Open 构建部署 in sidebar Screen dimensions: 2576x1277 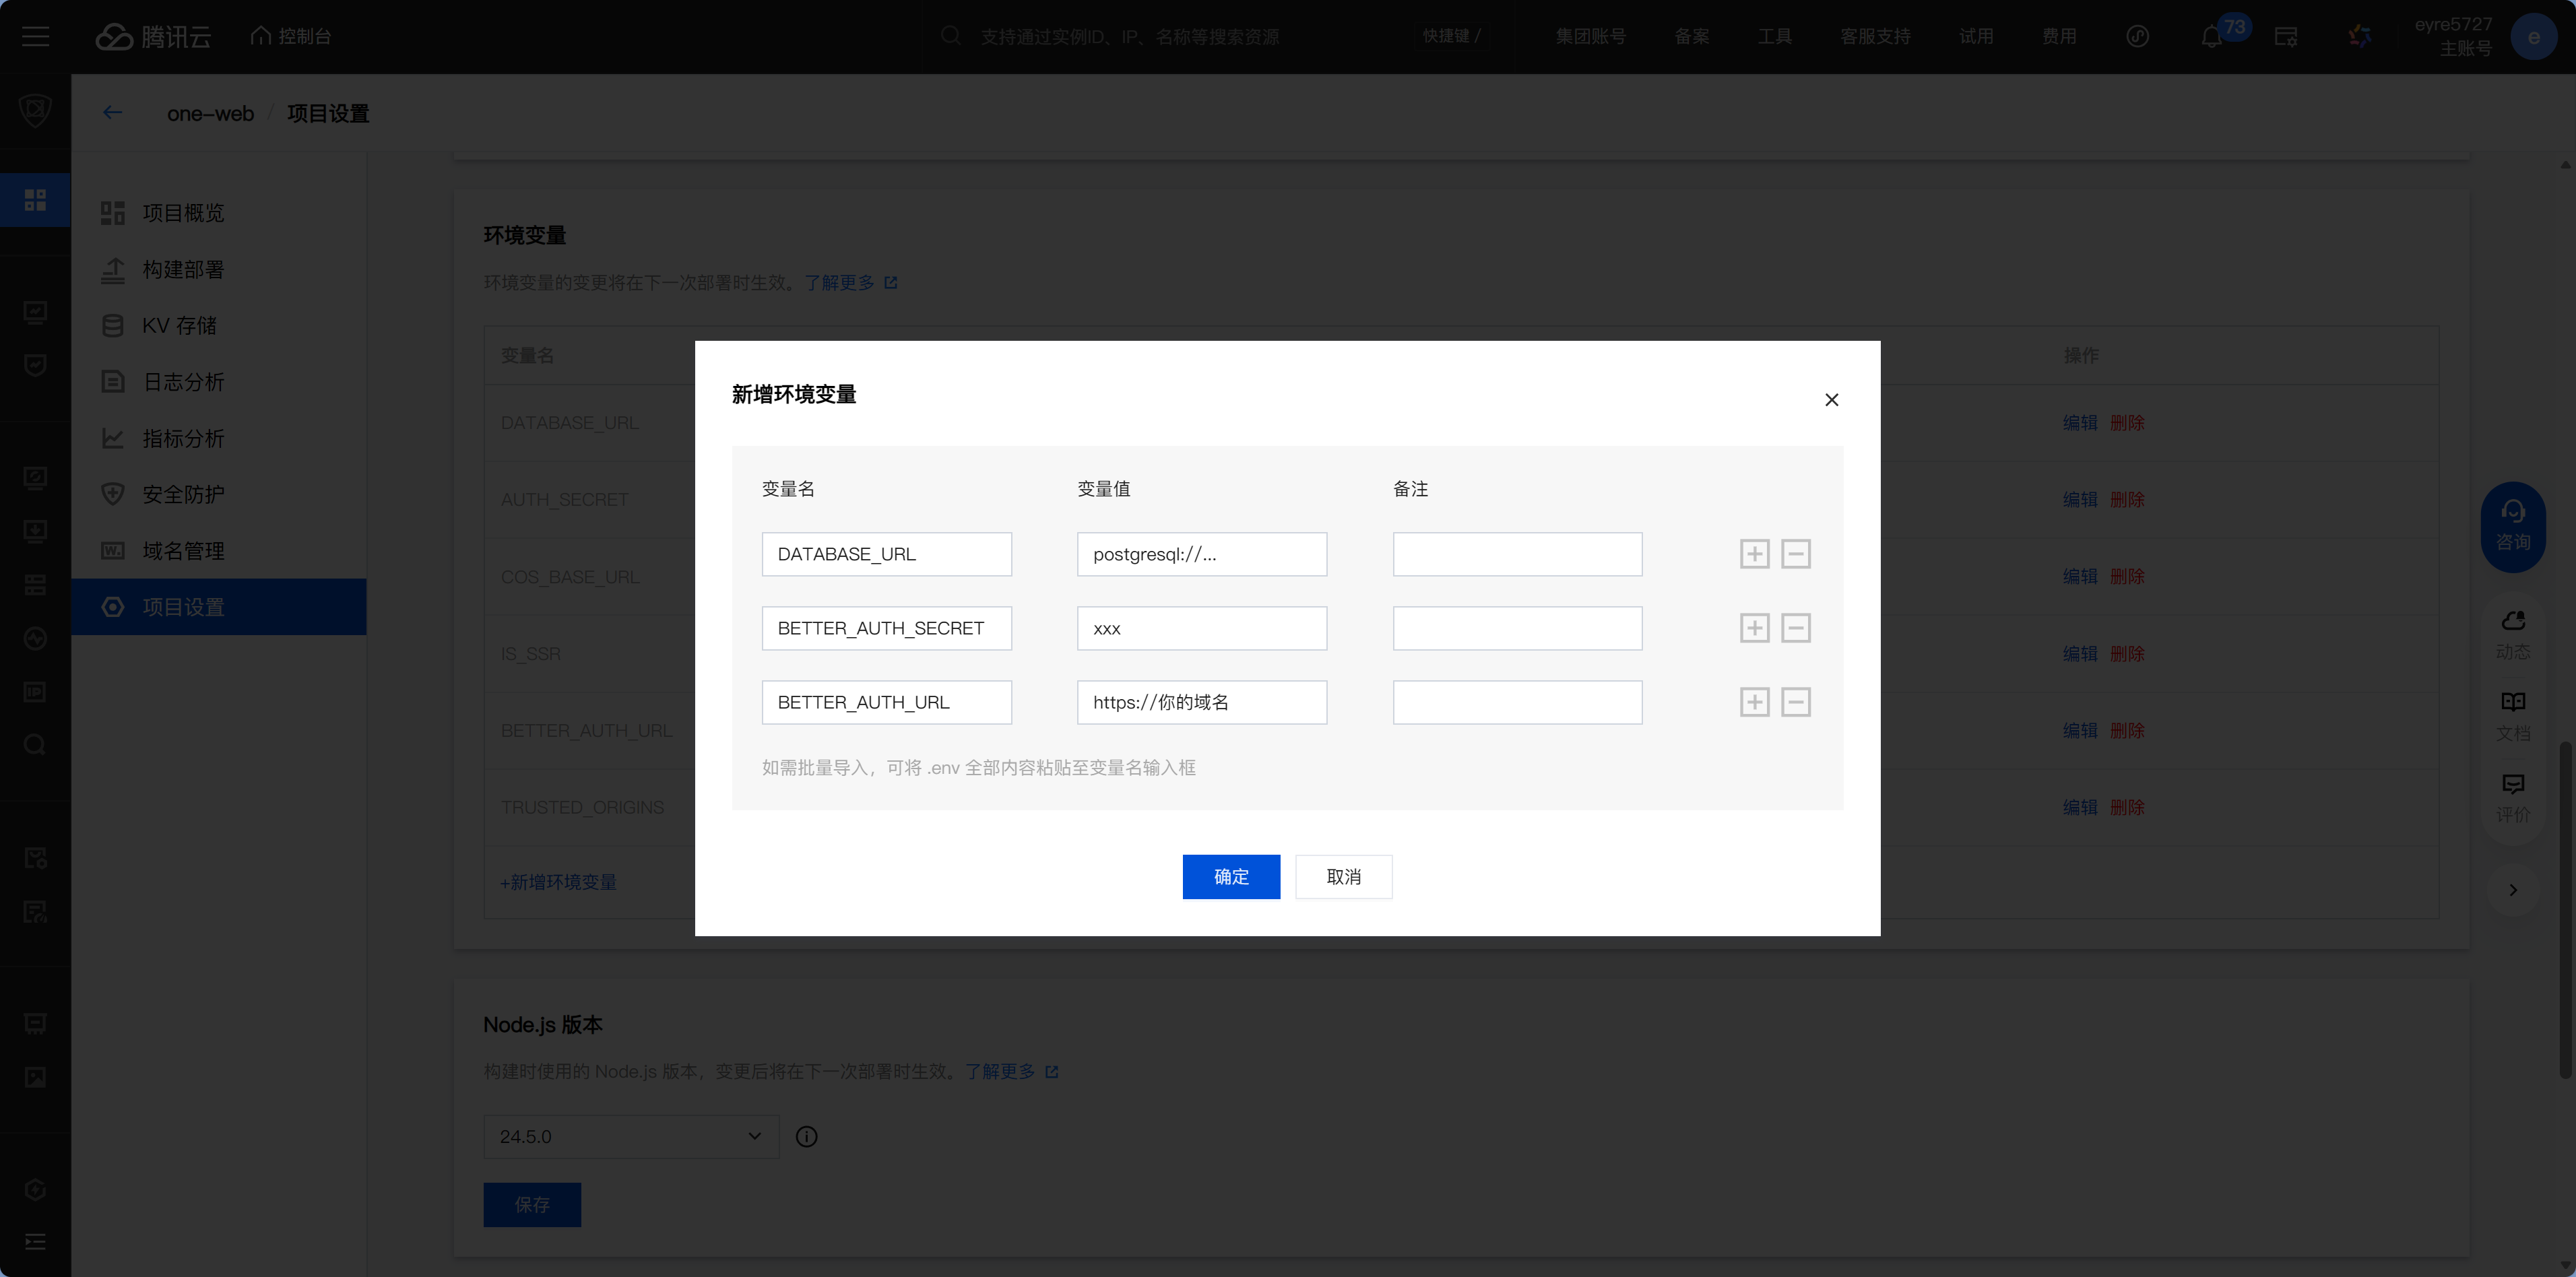click(183, 269)
